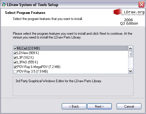This screenshot has height=114, width=146.
Task: Select the MLCad (2.0 MB) list row text
Action: (x=28, y=48)
